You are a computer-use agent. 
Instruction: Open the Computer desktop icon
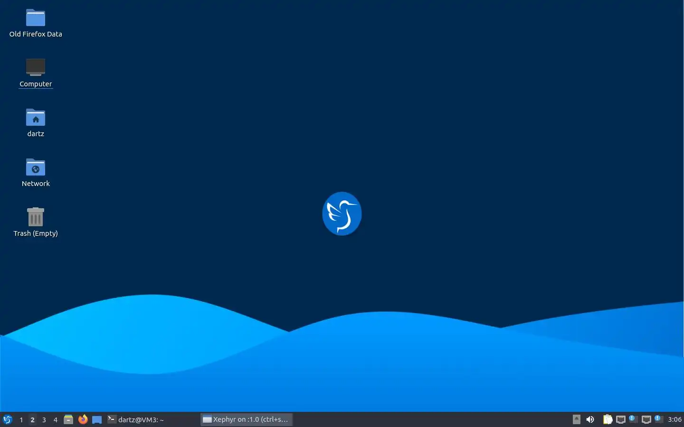(36, 73)
